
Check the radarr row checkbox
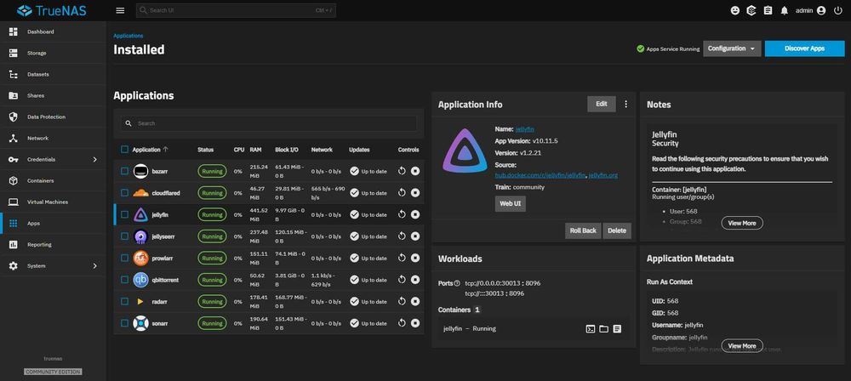(x=125, y=301)
